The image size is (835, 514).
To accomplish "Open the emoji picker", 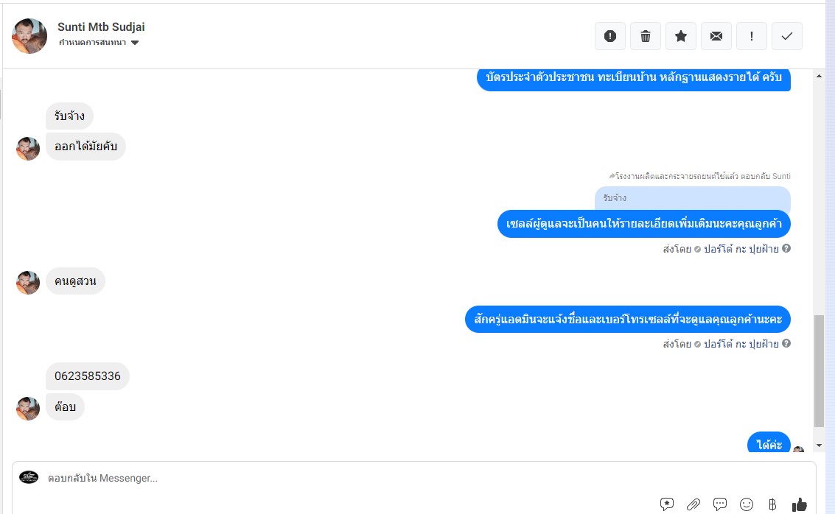I will (x=747, y=504).
